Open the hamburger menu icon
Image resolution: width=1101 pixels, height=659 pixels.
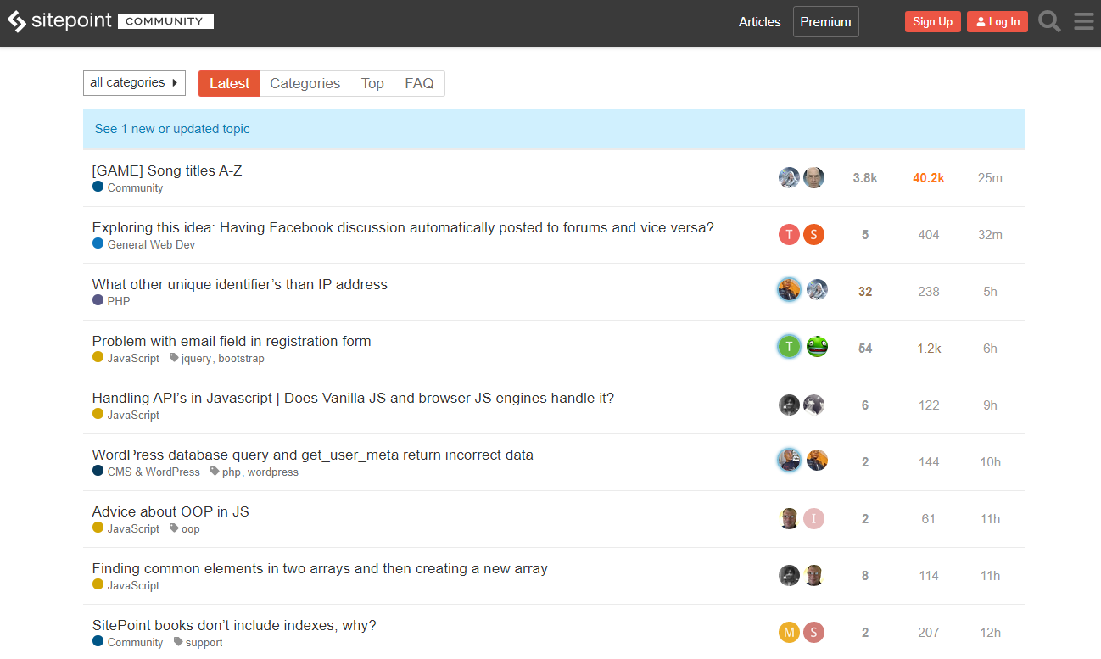tap(1083, 22)
